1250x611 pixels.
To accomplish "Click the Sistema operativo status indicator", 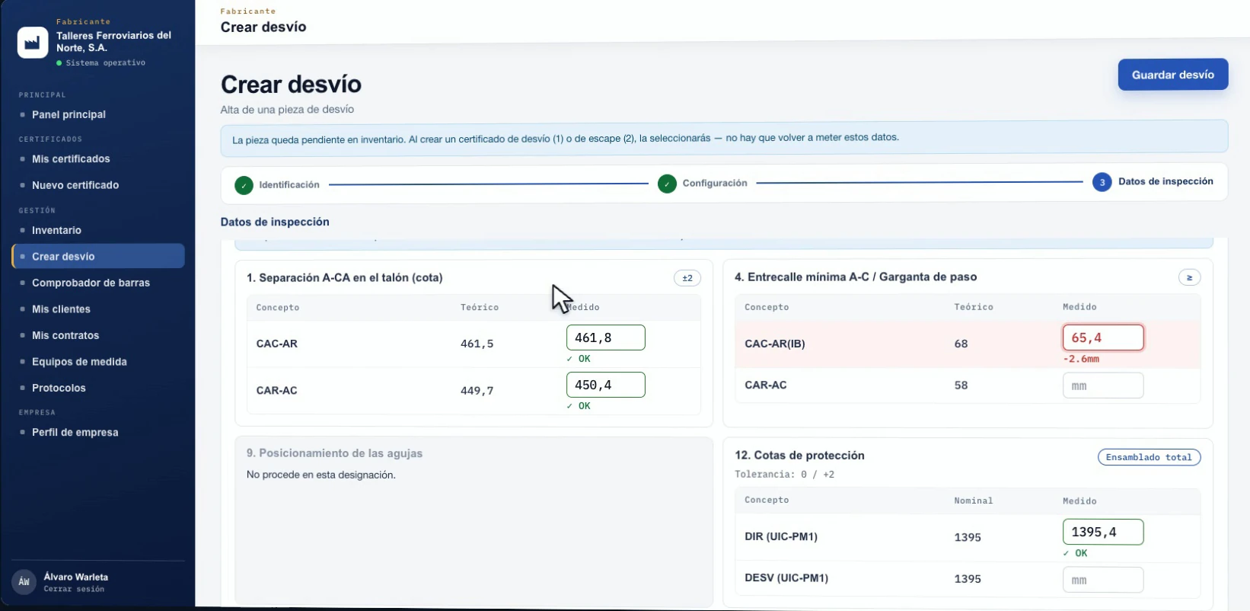I will [100, 62].
